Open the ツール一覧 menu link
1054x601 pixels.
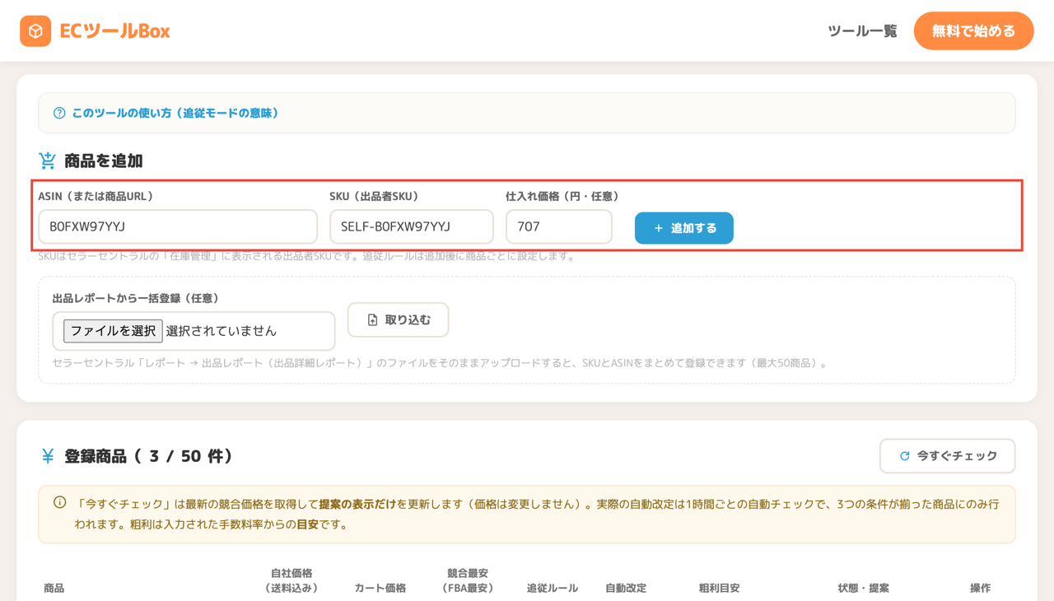862,31
